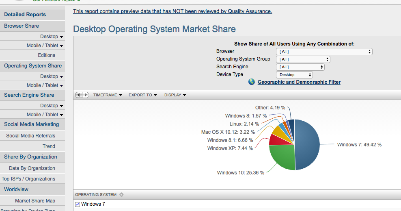Screen dimensions: 401x211
Task: Expand the EXPORT TO menu
Action: 142,95
